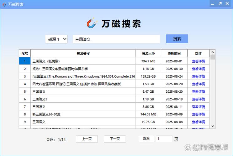The image size is (233, 156).
Task: Open 查看详情 for the 1.18 GB result
Action: [x=198, y=69]
